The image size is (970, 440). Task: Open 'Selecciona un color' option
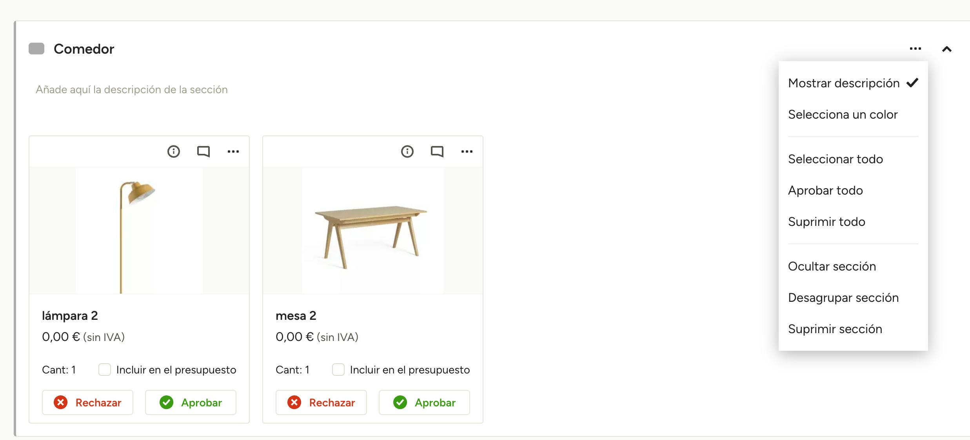tap(843, 114)
